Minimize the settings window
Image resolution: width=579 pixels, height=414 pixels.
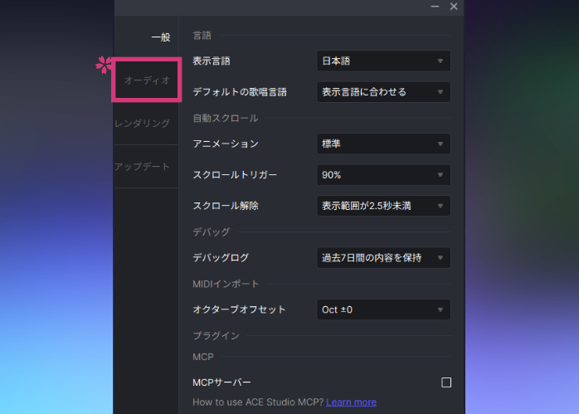pos(435,7)
